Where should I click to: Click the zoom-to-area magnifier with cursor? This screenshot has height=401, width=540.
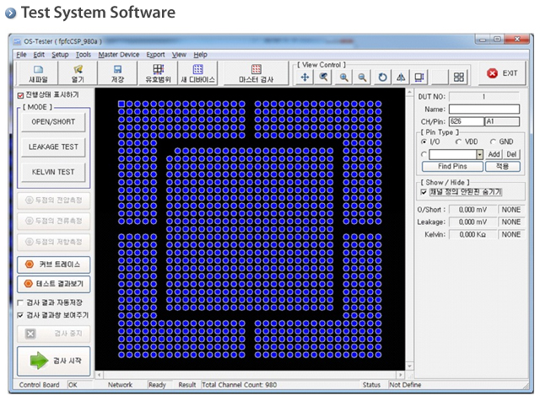(x=323, y=77)
